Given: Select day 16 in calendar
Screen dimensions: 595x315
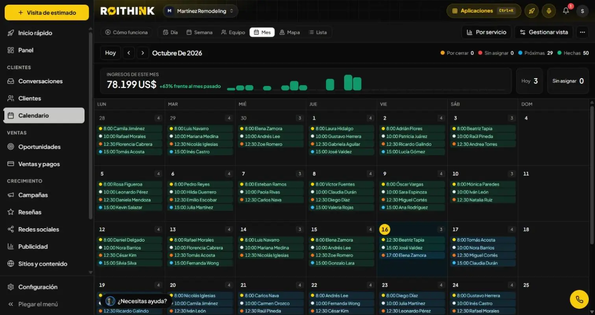Looking at the screenshot, I should point(385,229).
